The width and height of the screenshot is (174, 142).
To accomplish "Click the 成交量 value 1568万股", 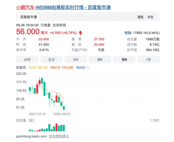I will pyautogui.click(x=153, y=39).
